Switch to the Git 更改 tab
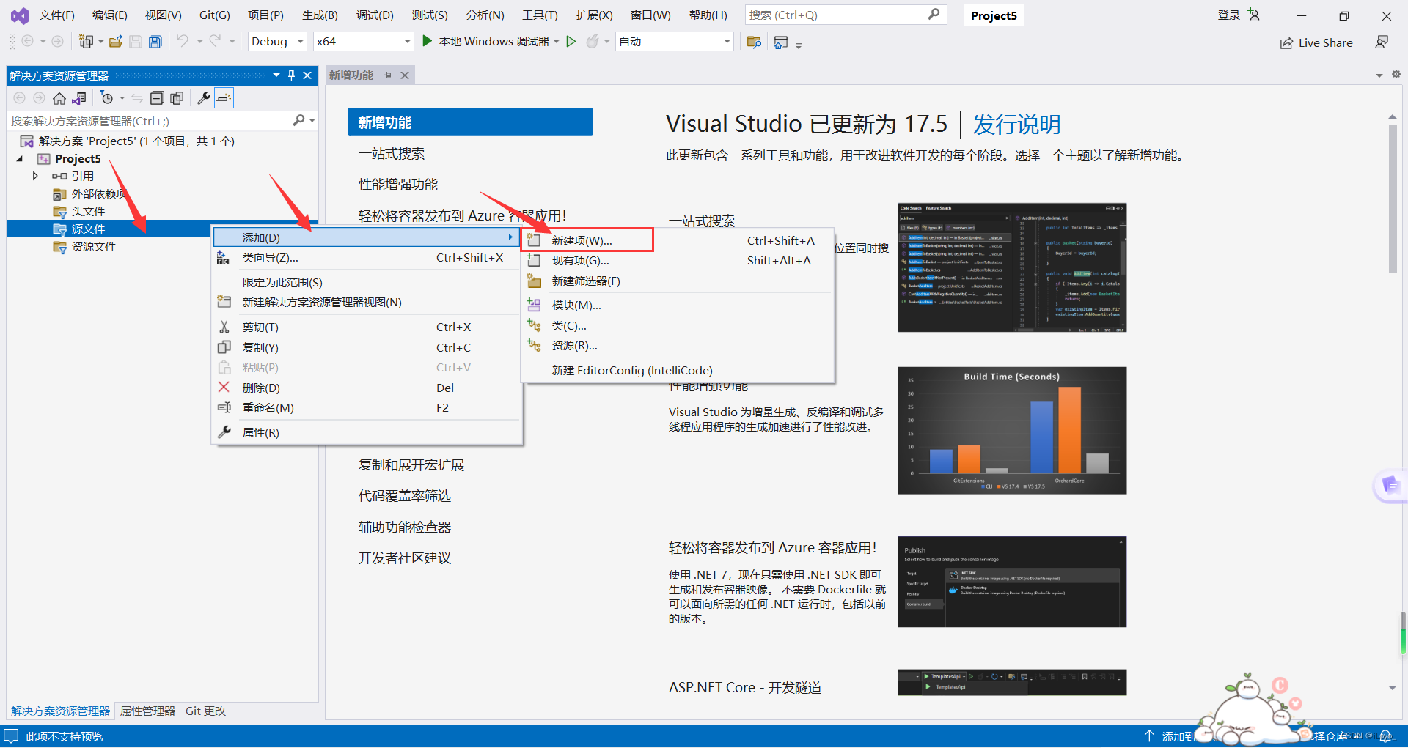The image size is (1408, 748). [205, 711]
